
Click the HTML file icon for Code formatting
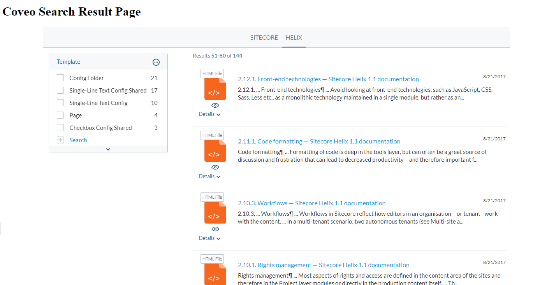(x=215, y=151)
